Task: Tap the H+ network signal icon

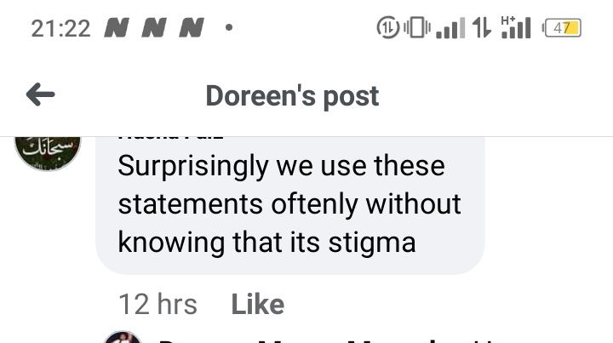Action: tap(516, 27)
